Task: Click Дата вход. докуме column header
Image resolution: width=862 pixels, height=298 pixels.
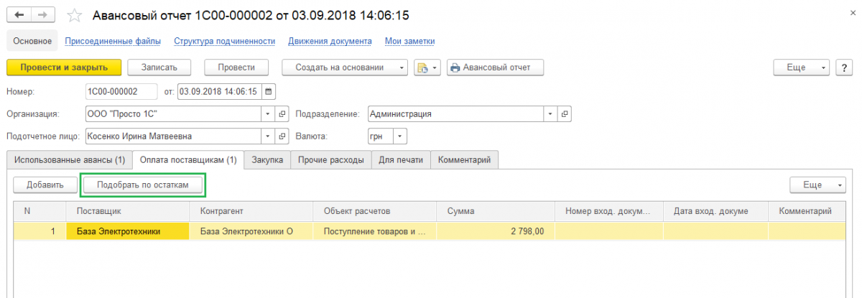Action: (716, 211)
